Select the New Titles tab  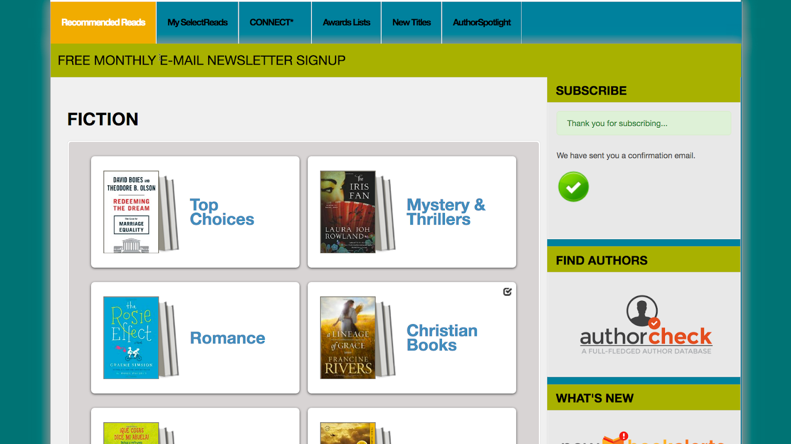[x=411, y=22]
